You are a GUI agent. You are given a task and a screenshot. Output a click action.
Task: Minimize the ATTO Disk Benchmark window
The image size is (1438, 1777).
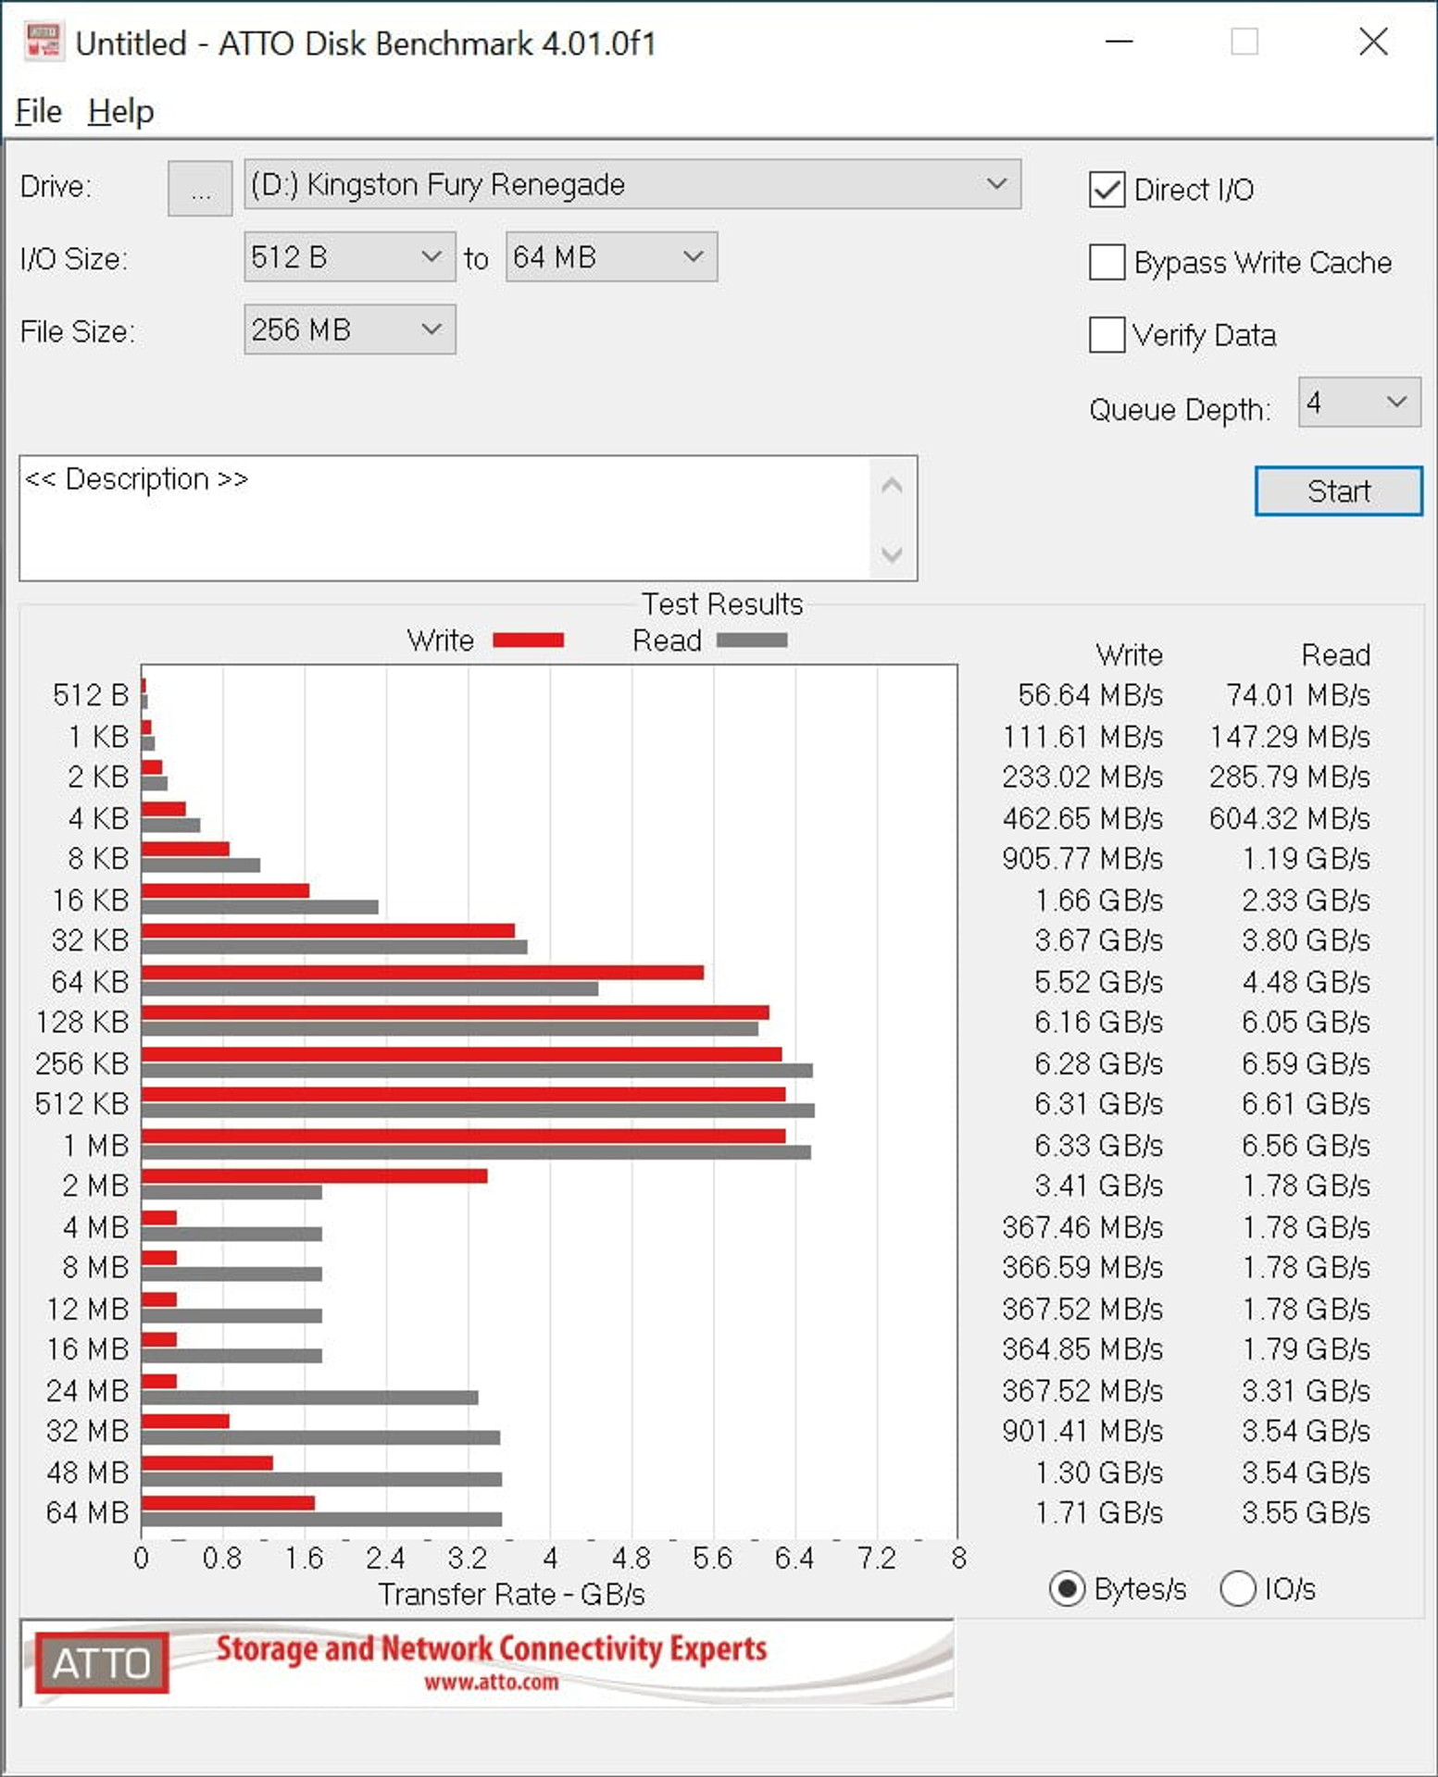point(1119,42)
